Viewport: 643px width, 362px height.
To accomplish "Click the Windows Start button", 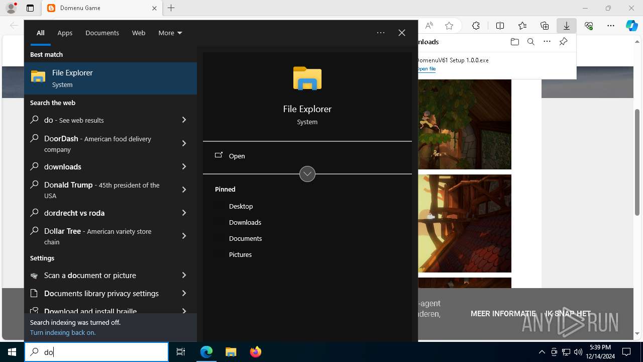I will pyautogui.click(x=12, y=352).
